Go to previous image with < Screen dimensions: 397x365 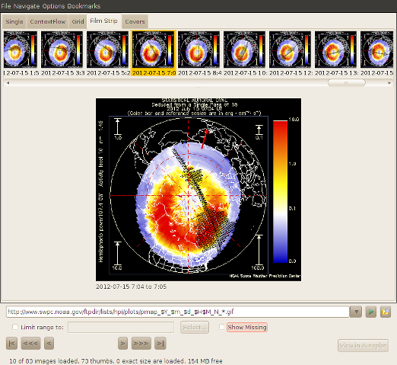pos(49,344)
